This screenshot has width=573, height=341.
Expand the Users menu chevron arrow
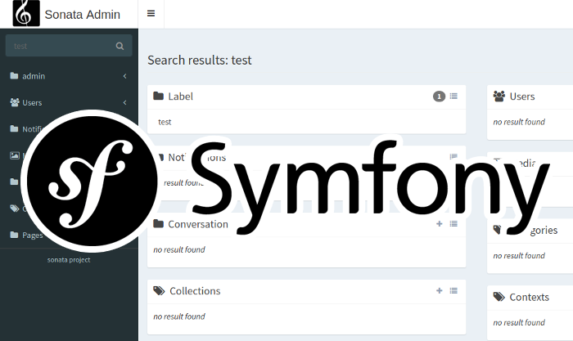124,103
